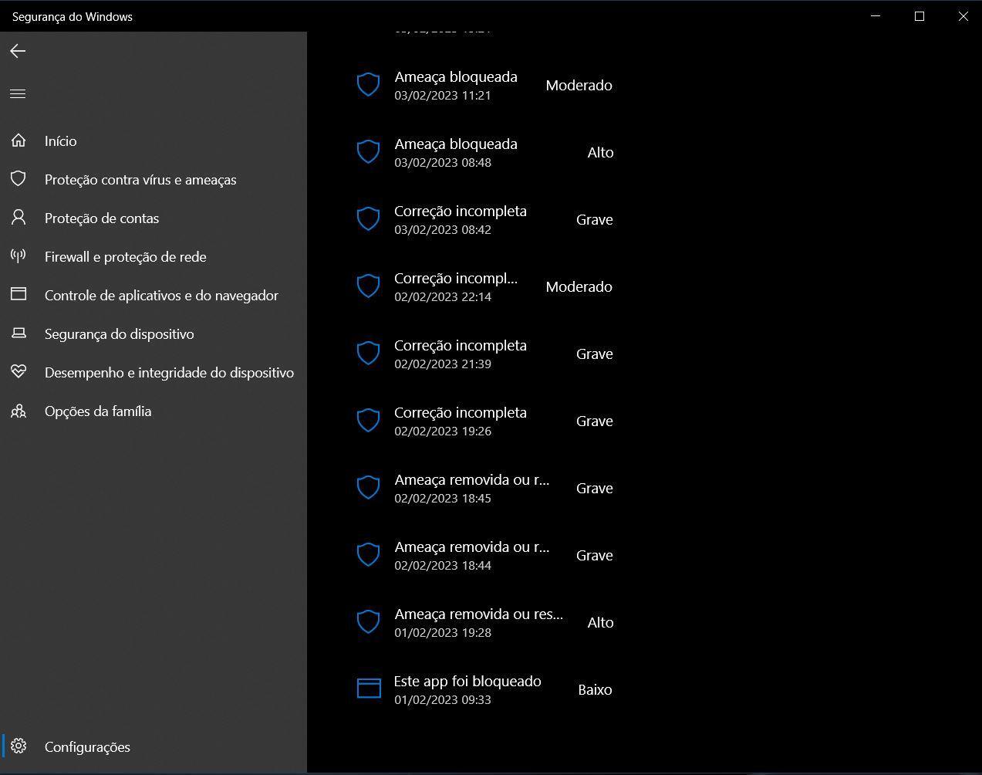982x775 pixels.
Task: Click the Início home icon
Action: tap(19, 140)
